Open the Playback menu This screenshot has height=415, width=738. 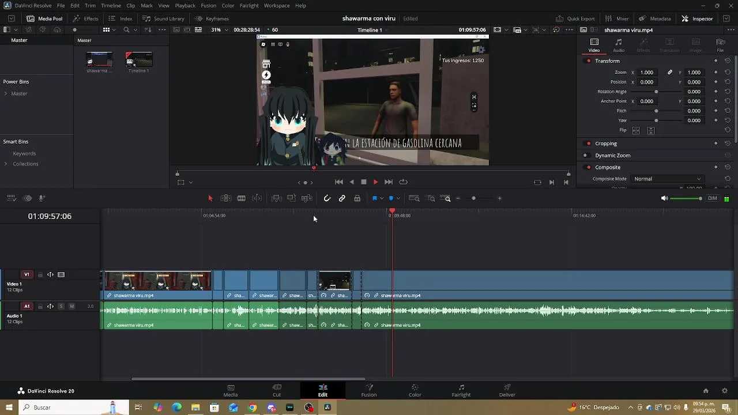(x=185, y=5)
